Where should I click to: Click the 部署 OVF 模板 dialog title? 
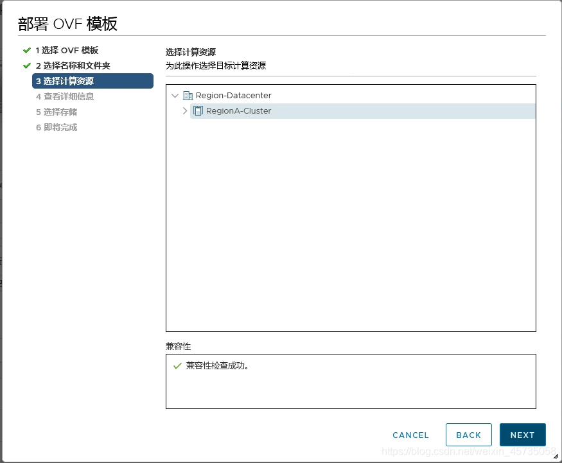click(67, 24)
